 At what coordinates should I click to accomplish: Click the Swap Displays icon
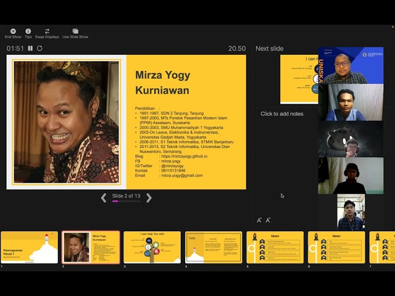click(x=47, y=31)
